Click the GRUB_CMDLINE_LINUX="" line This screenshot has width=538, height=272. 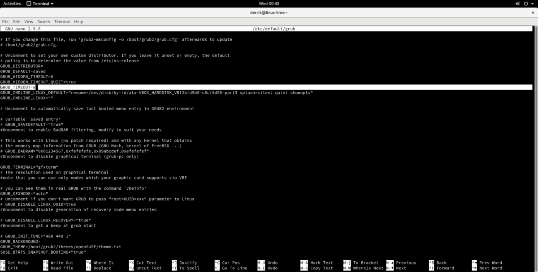pyautogui.click(x=27, y=98)
